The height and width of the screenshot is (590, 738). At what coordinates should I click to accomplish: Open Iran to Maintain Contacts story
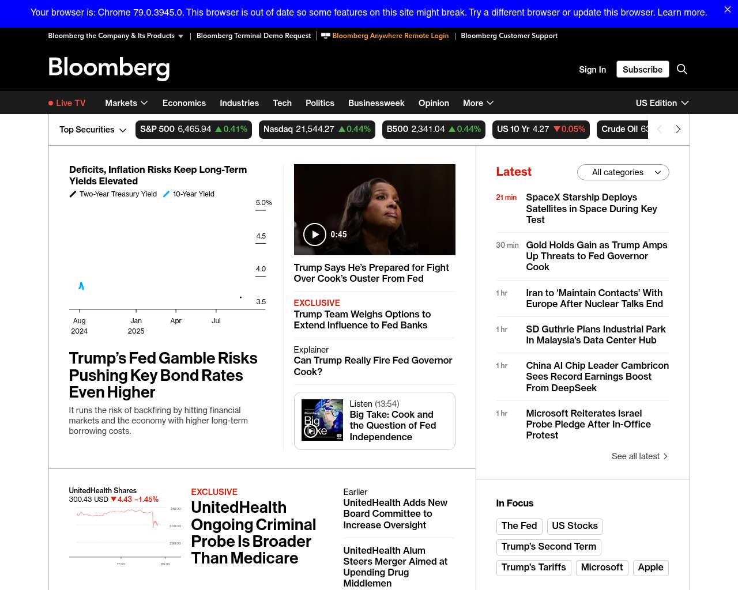pyautogui.click(x=594, y=298)
